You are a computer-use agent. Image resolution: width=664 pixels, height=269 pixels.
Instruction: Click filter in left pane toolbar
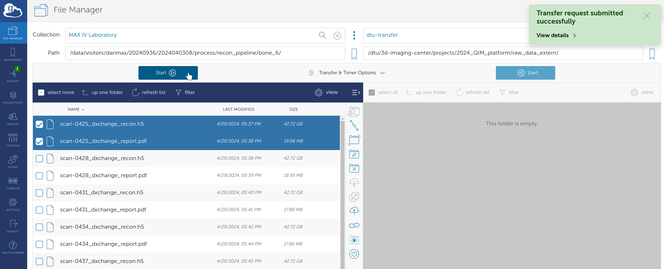[x=185, y=93]
